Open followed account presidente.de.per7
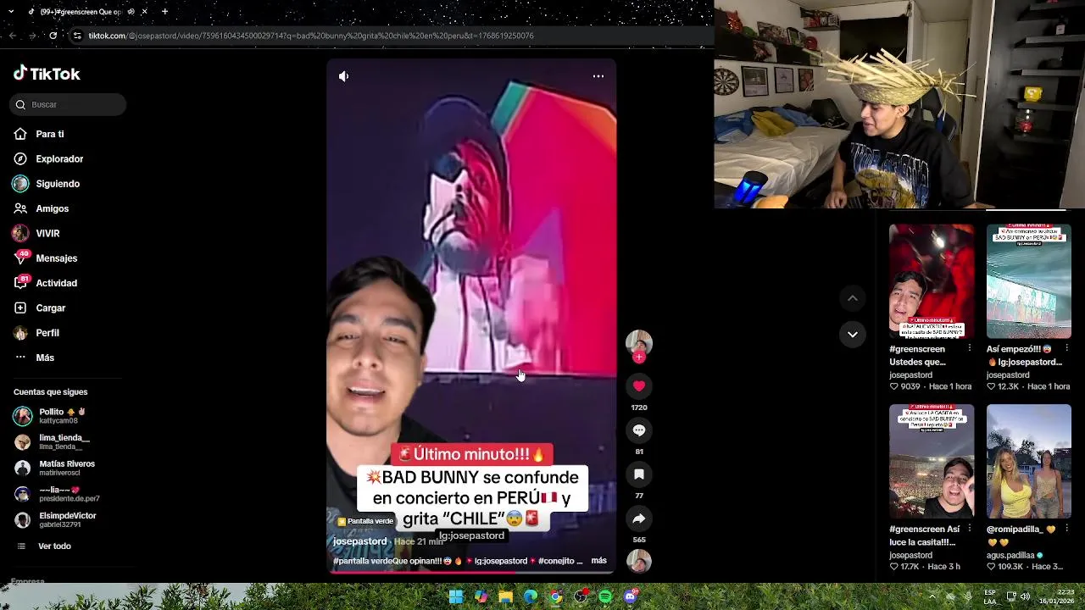 click(58, 494)
